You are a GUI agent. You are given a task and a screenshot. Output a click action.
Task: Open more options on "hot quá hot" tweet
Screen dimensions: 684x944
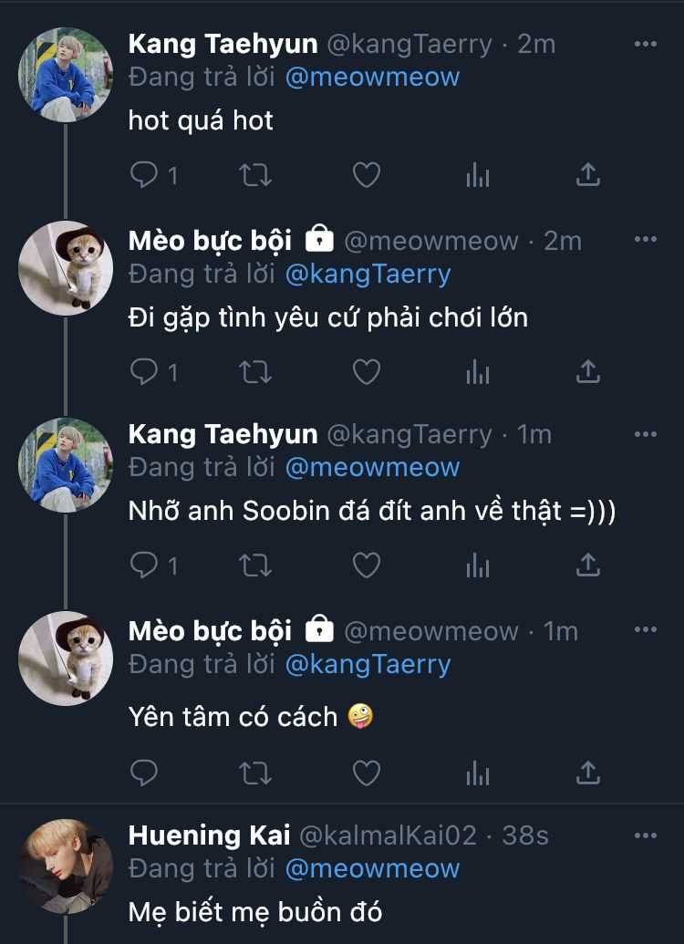tap(645, 44)
